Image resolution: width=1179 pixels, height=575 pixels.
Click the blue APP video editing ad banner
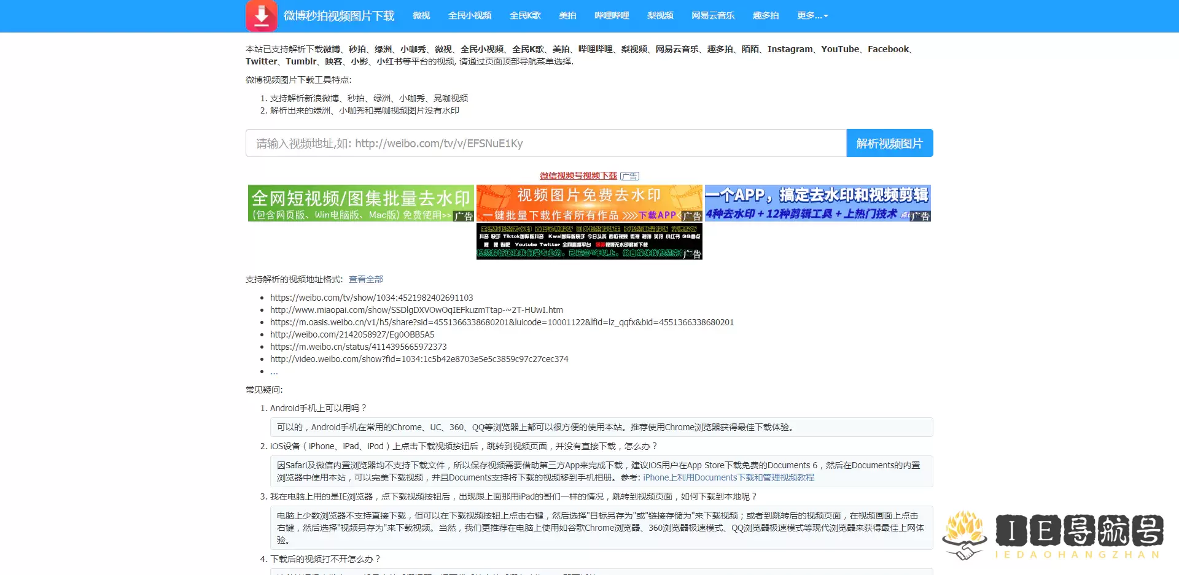click(x=817, y=203)
